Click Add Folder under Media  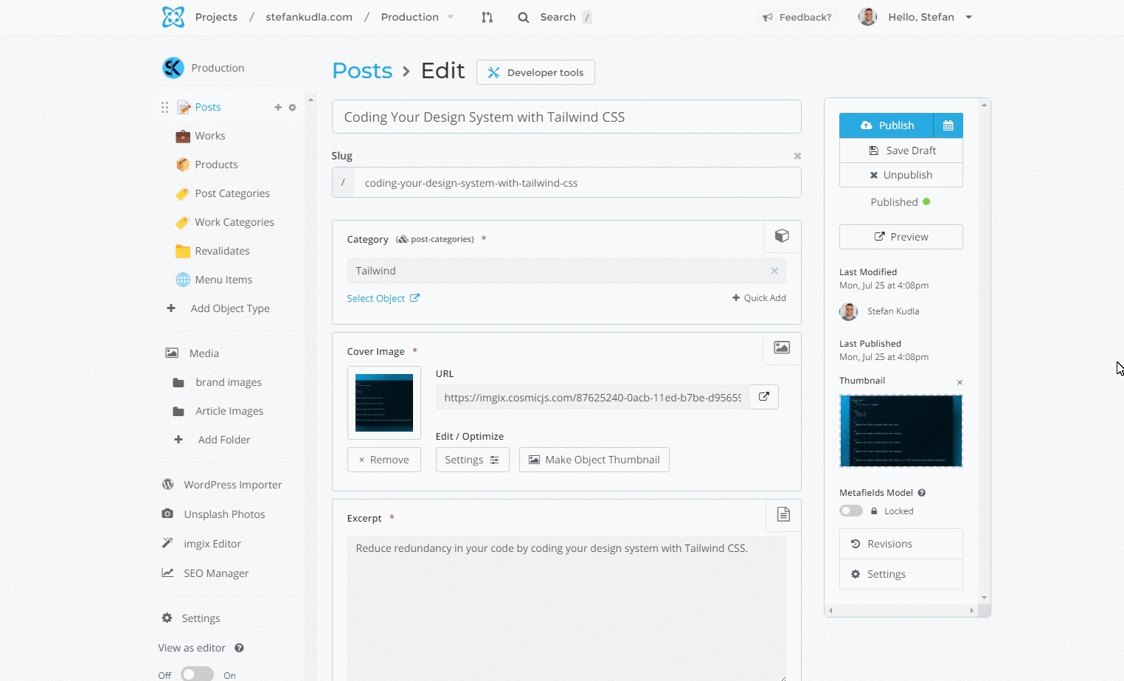click(213, 440)
